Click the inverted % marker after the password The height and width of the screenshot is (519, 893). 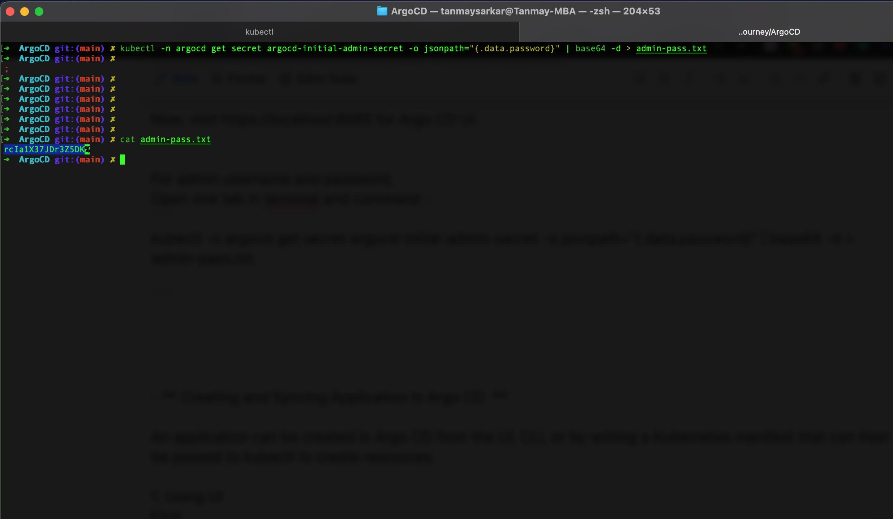tap(87, 149)
